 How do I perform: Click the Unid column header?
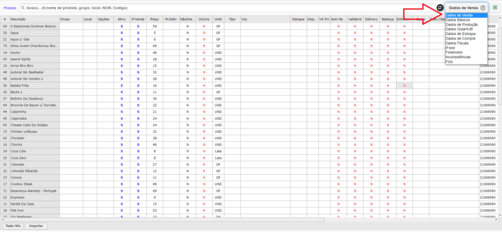click(x=218, y=19)
